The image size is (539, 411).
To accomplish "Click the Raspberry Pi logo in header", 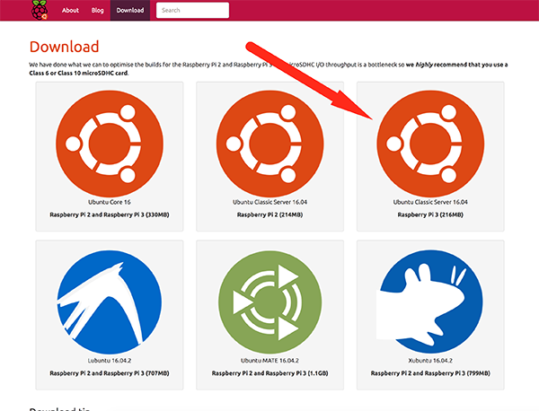I will (x=40, y=10).
